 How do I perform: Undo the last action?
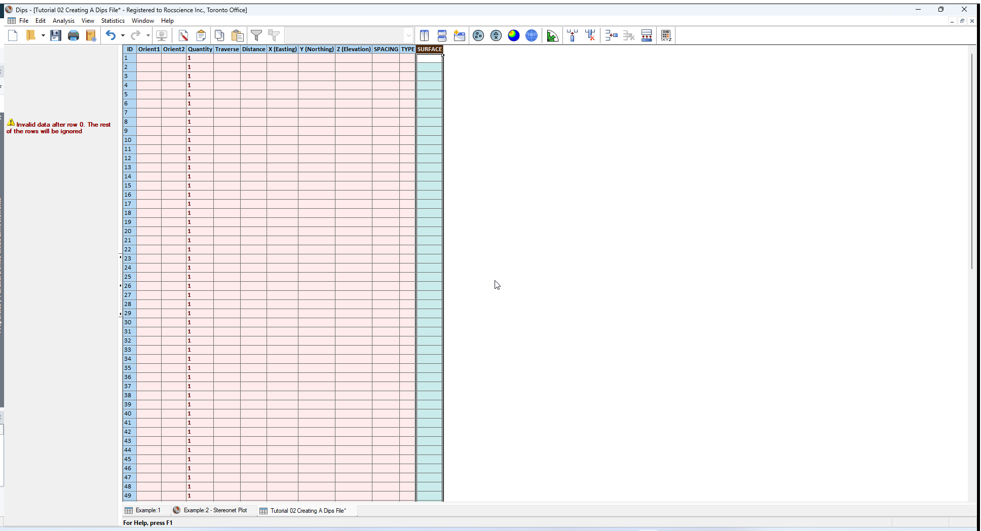(110, 35)
